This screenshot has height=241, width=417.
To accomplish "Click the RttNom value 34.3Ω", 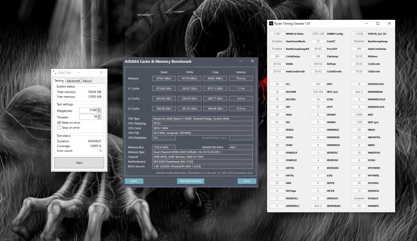I will 359,56.
